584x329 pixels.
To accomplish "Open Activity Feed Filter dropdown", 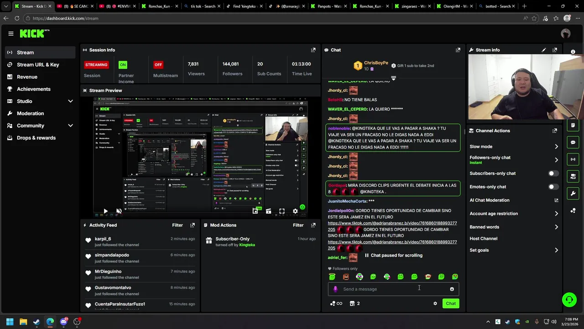I will (177, 225).
